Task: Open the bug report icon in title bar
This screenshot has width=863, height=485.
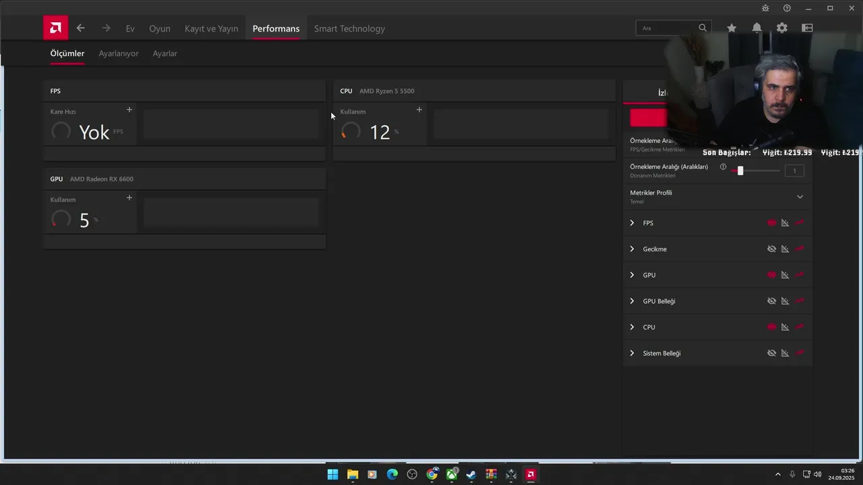Action: point(765,8)
